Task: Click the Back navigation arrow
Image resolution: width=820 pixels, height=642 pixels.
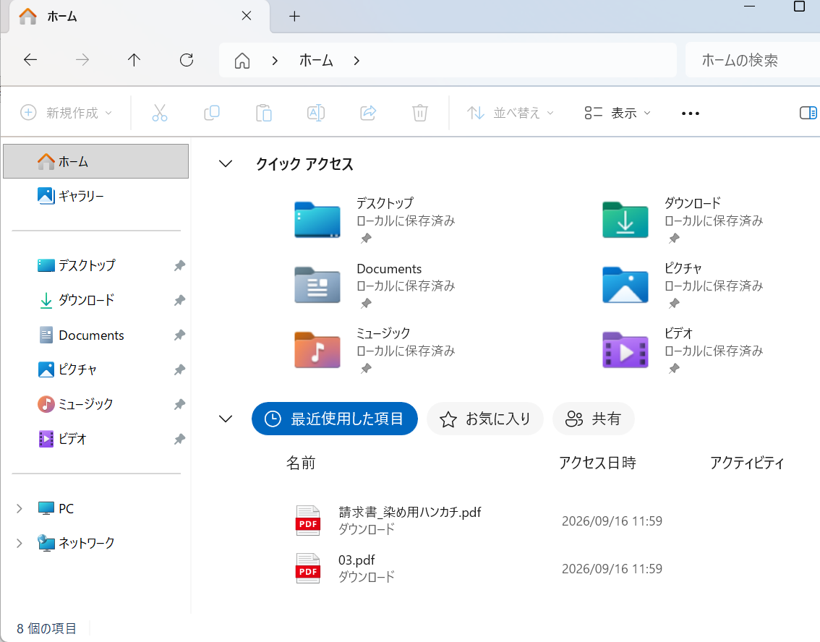Action: click(x=30, y=60)
